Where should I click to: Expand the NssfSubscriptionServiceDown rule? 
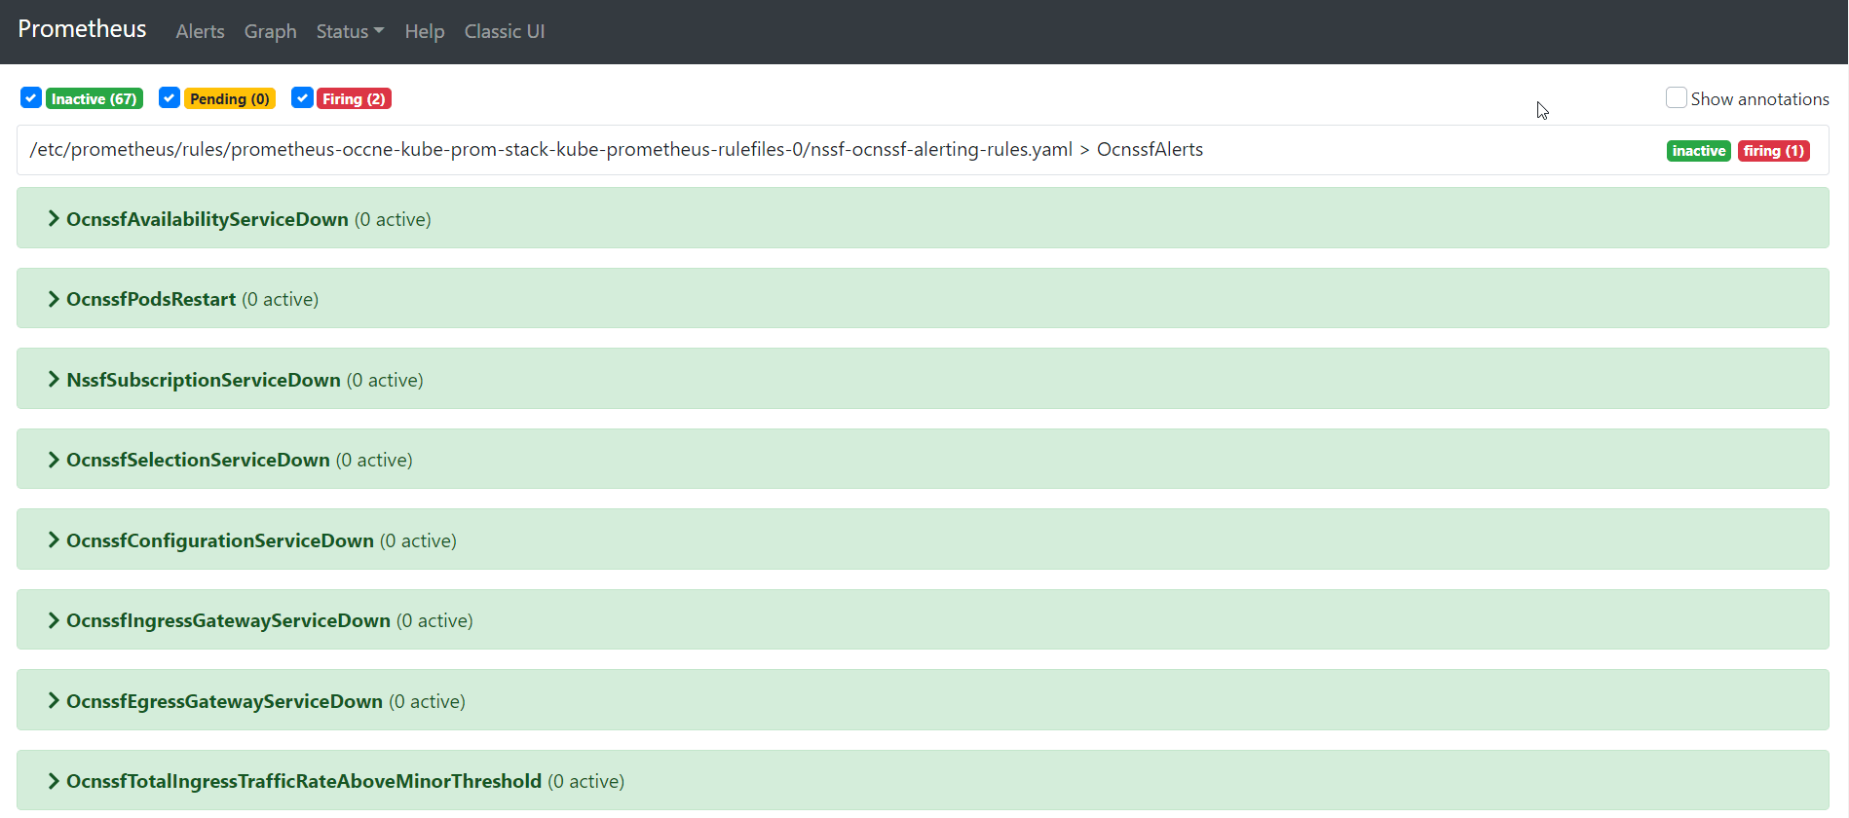tap(203, 380)
